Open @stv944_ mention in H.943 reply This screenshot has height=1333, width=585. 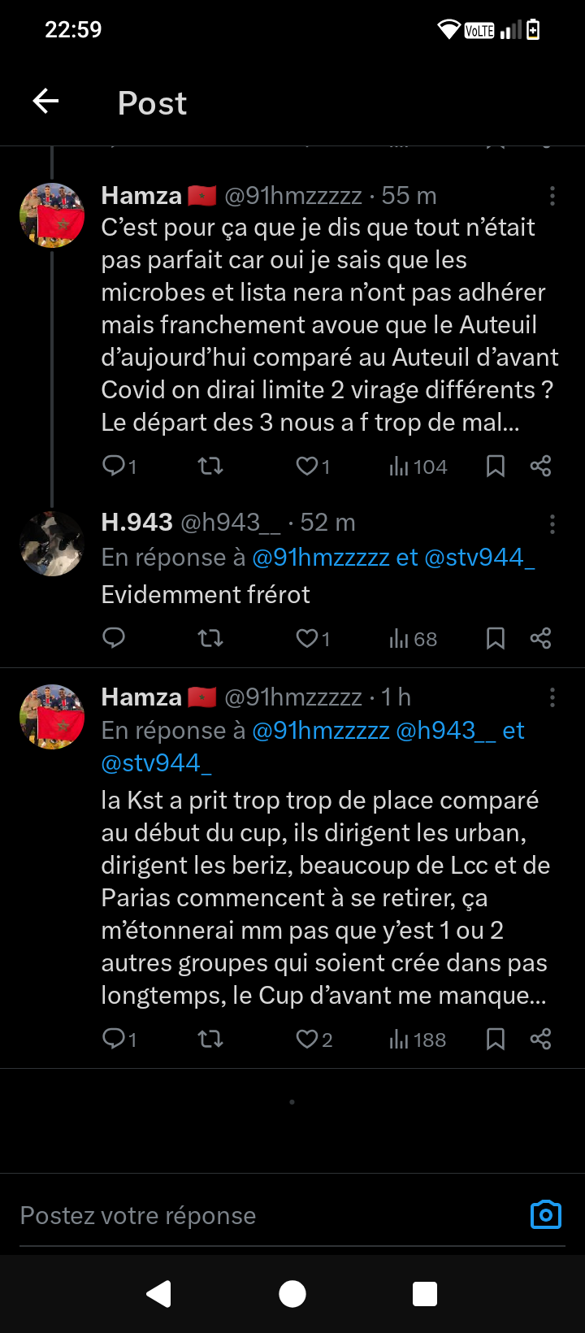[x=479, y=558]
